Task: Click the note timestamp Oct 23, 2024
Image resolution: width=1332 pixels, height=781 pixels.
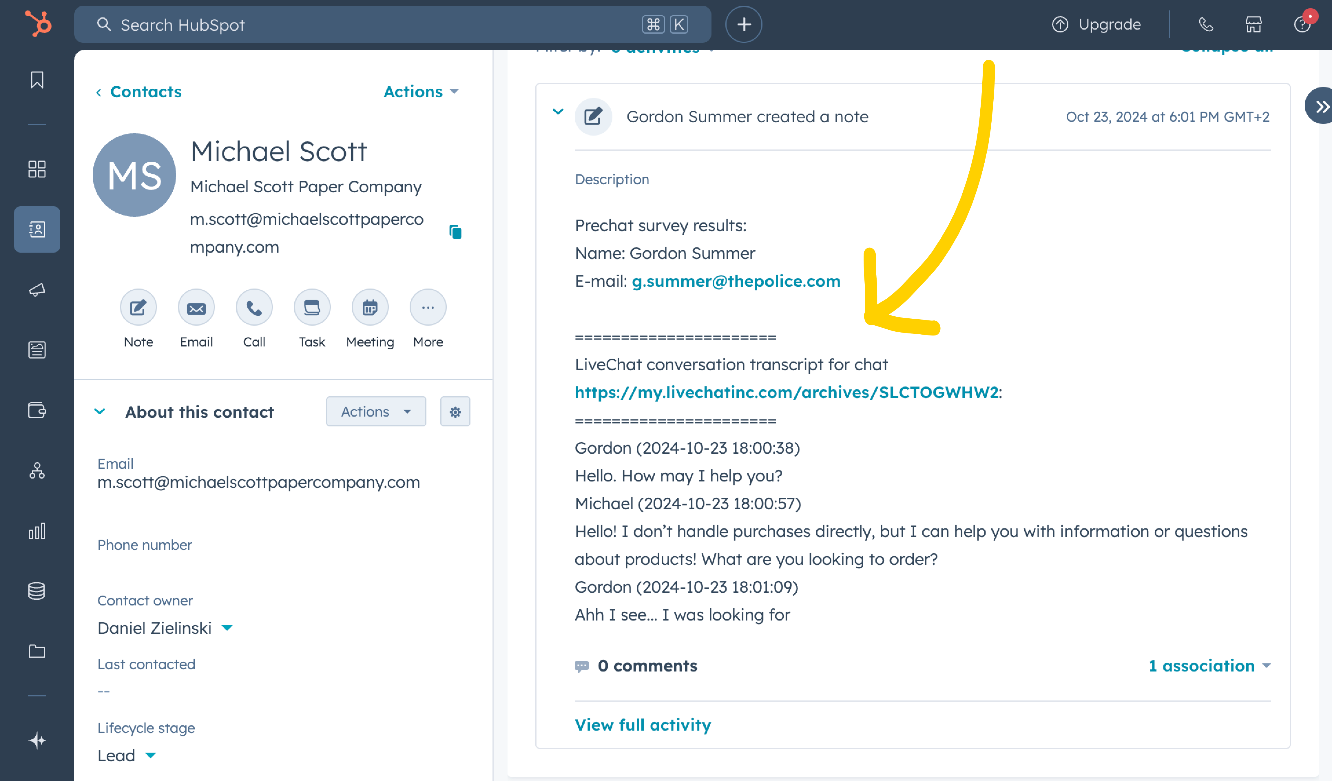Action: point(1168,117)
